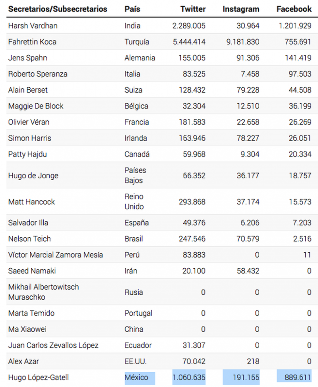Select the Facebook column header
The image size is (318, 387).
[294, 9]
